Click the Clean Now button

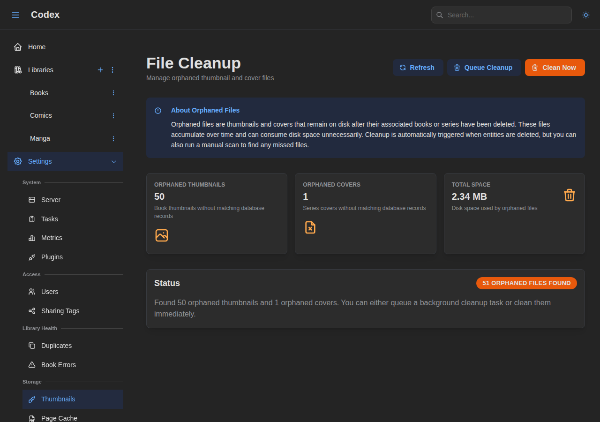[555, 68]
